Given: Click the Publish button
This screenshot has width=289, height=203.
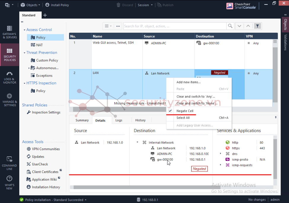Looking at the screenshot, I should point(165,5).
